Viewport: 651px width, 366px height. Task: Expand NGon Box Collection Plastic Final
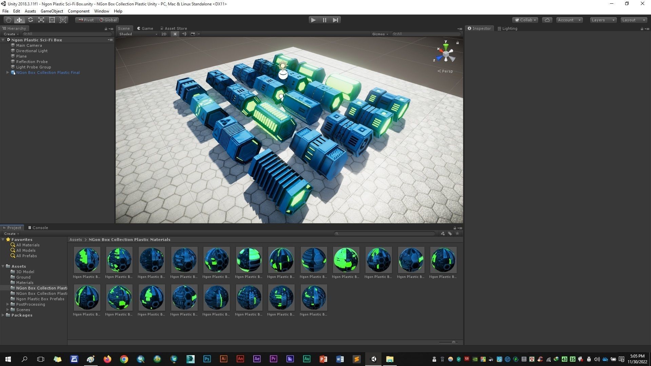pos(7,73)
